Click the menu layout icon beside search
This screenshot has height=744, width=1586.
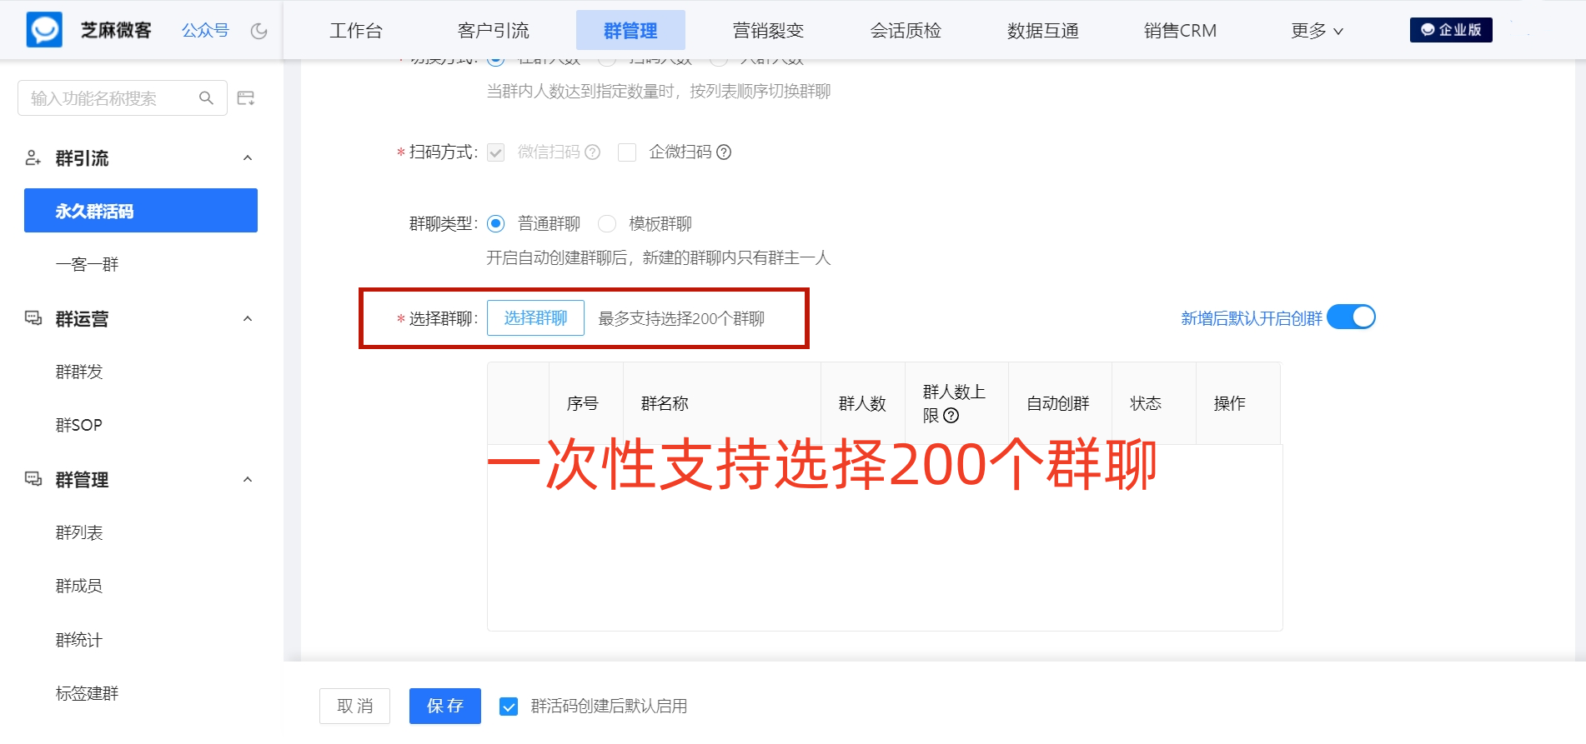(246, 98)
